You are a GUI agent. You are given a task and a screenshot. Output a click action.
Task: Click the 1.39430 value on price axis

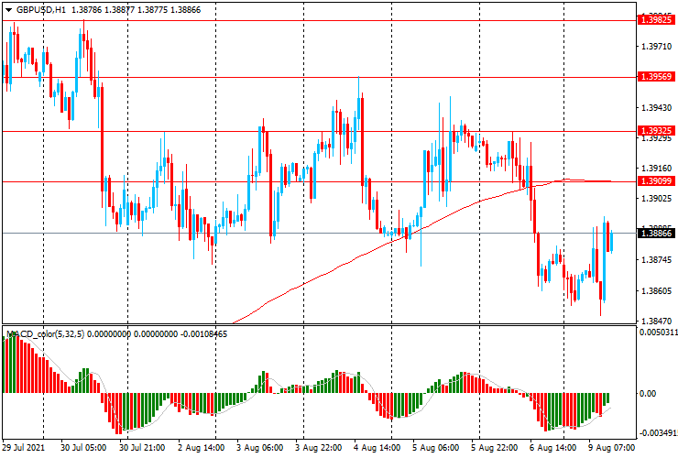656,107
